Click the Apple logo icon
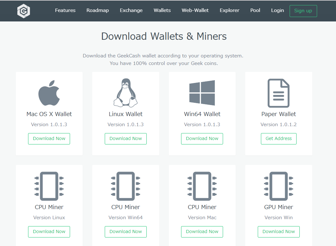 click(49, 93)
